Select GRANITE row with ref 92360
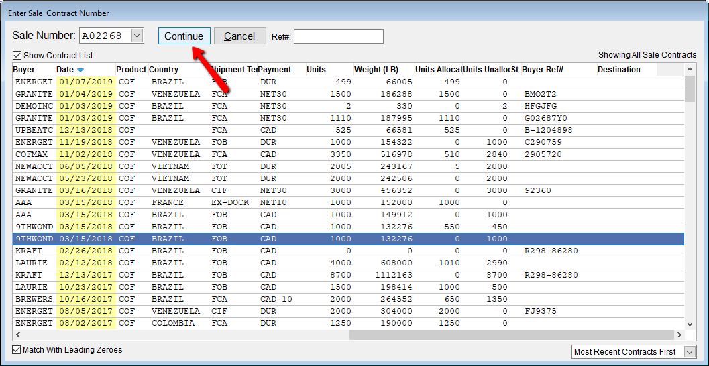This screenshot has width=709, height=366. 348,190
